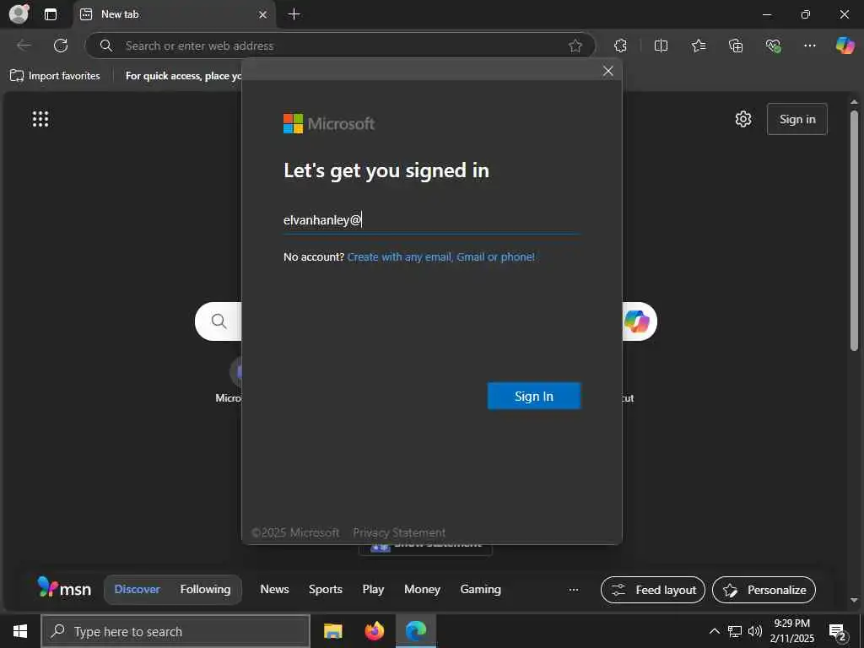Open the notification center icon
The image size is (864, 648).
pyautogui.click(x=838, y=632)
